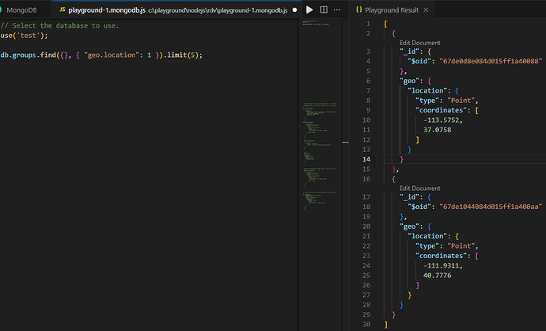Run the playground with the play icon
This screenshot has height=331, width=546.
pos(309,10)
